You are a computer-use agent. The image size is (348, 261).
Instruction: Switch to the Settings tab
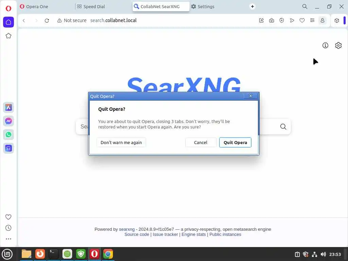[x=217, y=6]
